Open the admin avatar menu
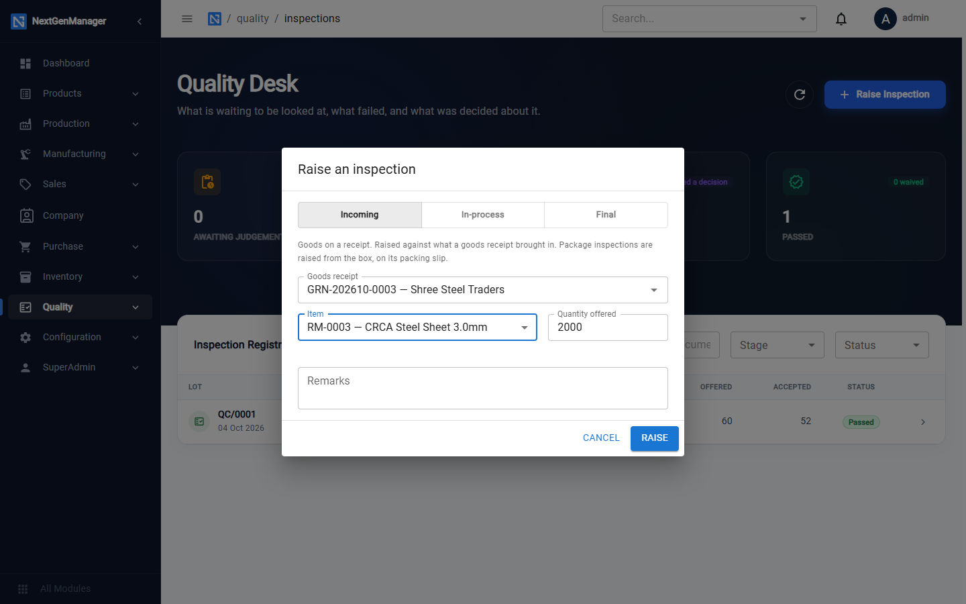 885,19
